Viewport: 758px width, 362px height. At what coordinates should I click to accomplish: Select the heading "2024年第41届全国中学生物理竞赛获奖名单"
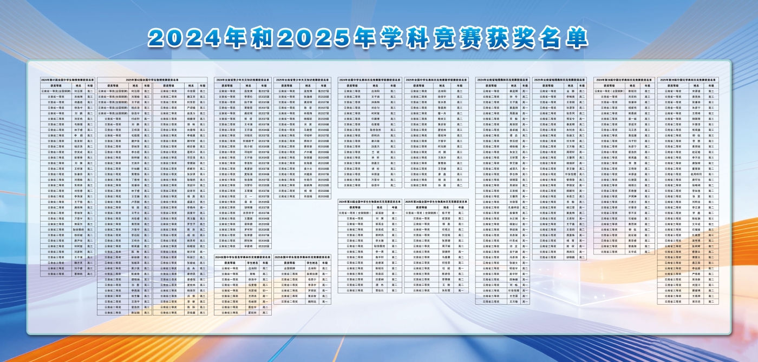[x=68, y=79]
